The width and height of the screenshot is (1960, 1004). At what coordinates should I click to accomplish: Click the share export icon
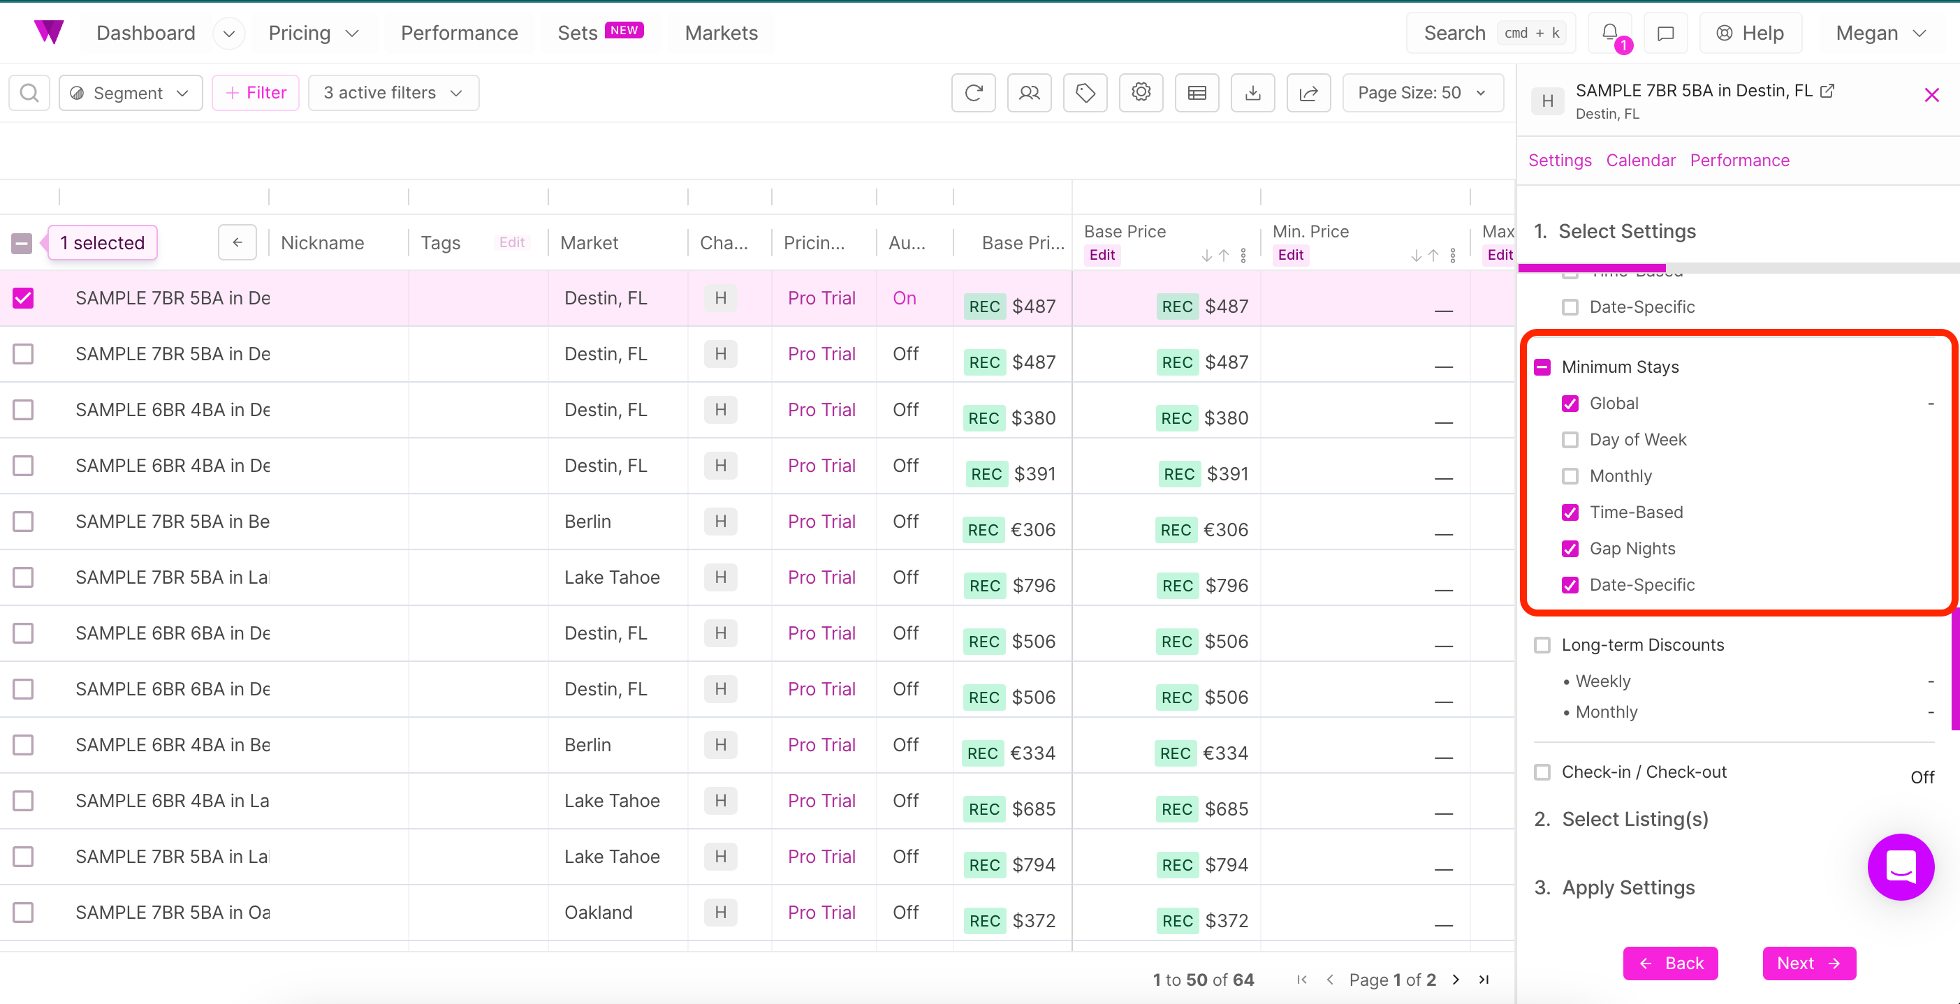pyautogui.click(x=1309, y=93)
